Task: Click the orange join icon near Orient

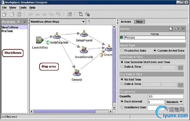Action: [x=101, y=55]
